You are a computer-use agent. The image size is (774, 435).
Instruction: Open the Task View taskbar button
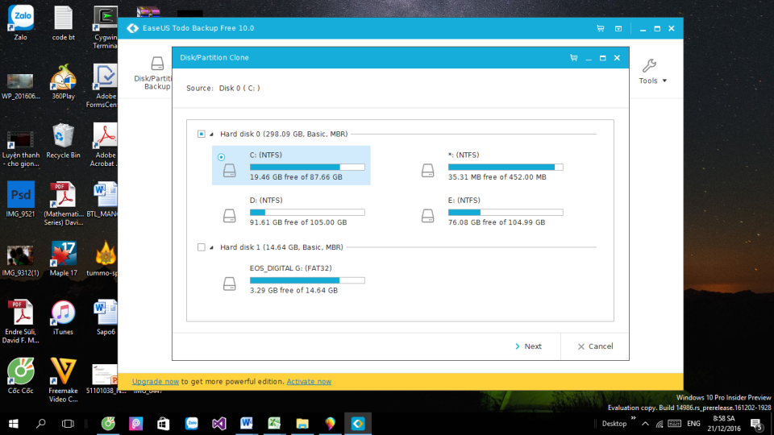point(68,424)
